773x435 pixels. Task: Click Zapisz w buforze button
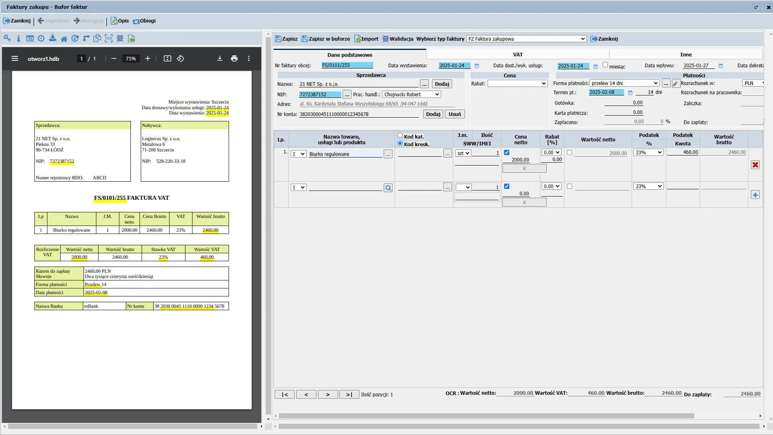(326, 39)
